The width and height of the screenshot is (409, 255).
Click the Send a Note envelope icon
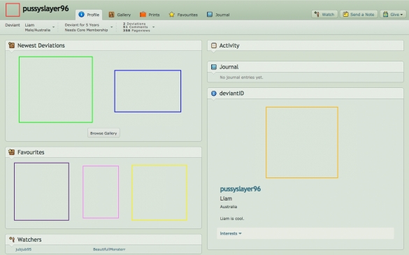click(345, 14)
